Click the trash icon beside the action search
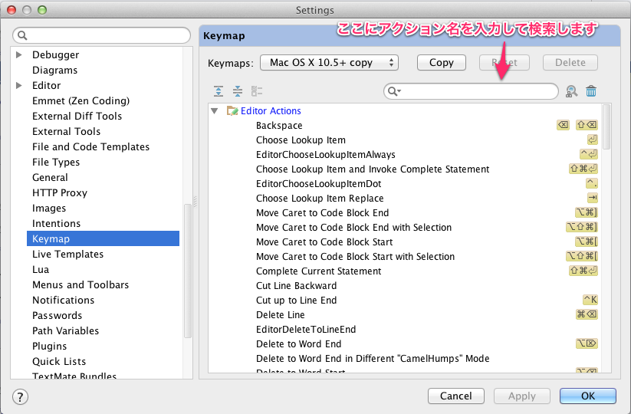The width and height of the screenshot is (631, 414). pyautogui.click(x=591, y=91)
